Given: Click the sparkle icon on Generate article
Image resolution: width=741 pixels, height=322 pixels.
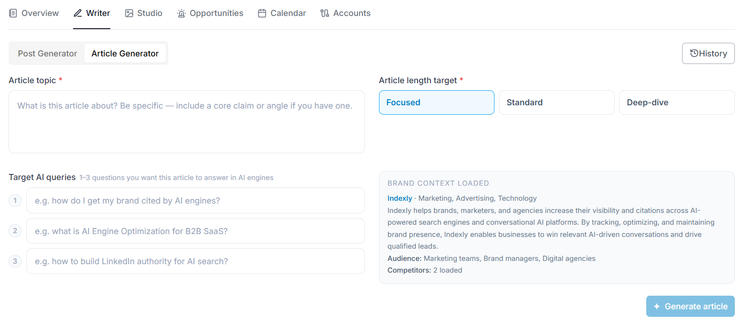Looking at the screenshot, I should pos(657,306).
